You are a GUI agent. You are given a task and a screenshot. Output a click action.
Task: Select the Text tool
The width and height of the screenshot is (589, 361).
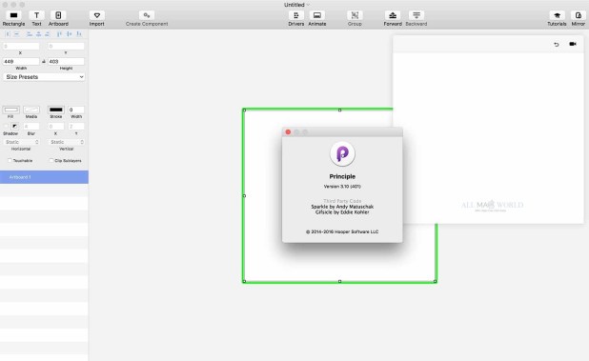click(36, 15)
